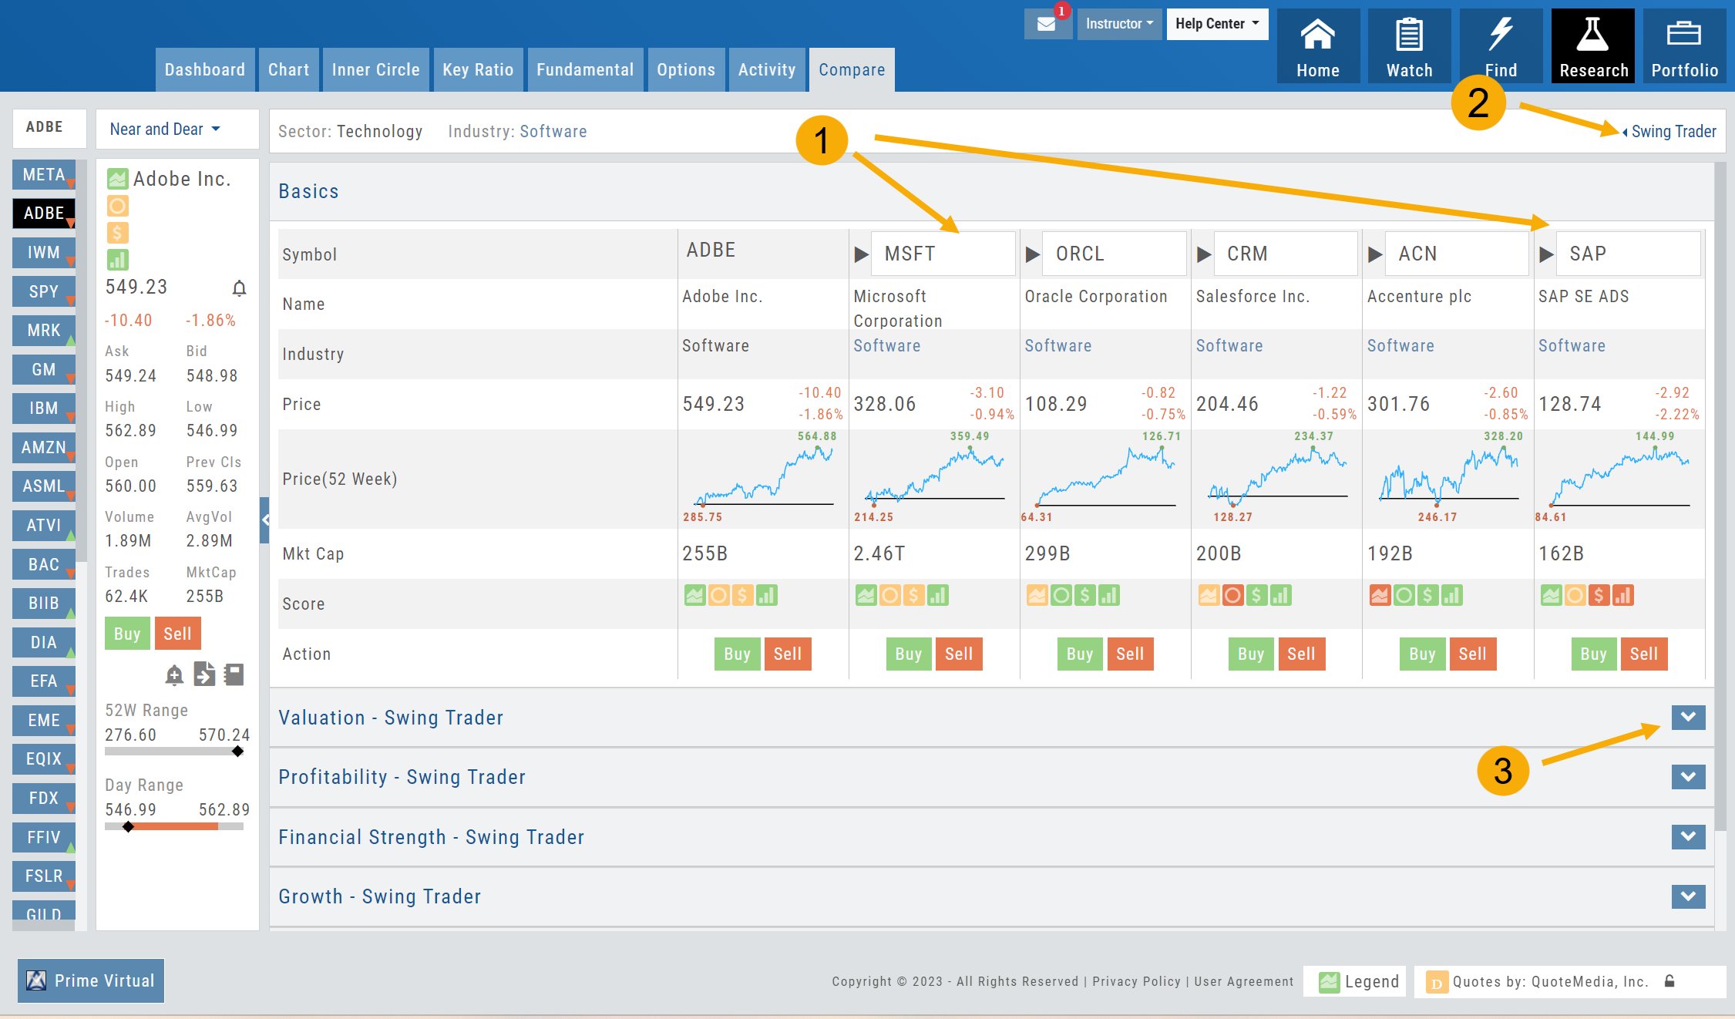Image resolution: width=1735 pixels, height=1019 pixels.
Task: Toggle the MSFT column play arrow
Action: click(x=862, y=254)
